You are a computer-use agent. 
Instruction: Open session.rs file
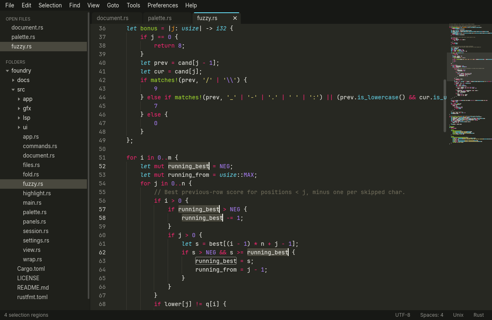click(x=43, y=231)
